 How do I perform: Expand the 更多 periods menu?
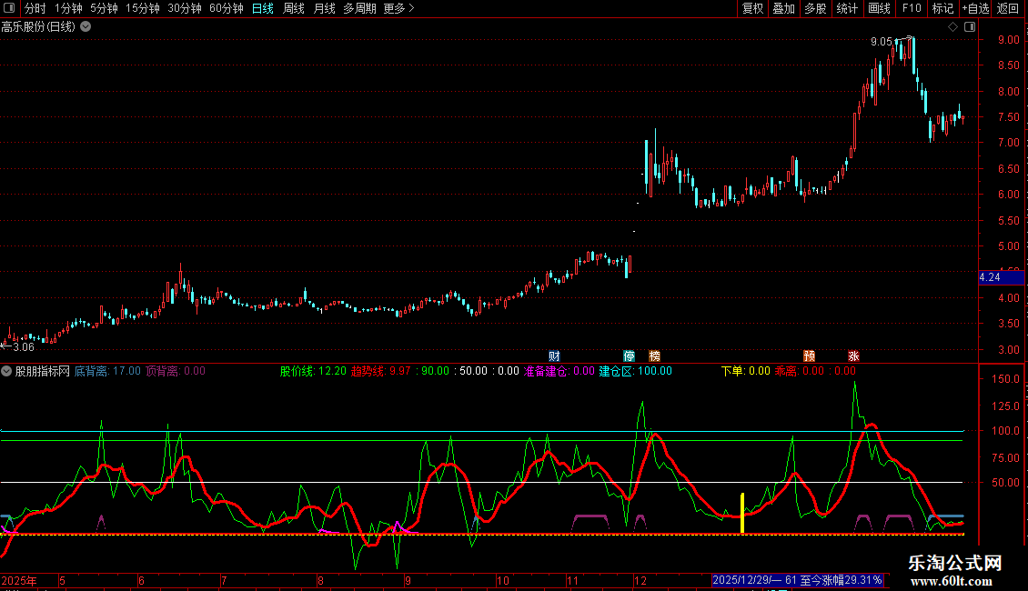click(x=398, y=8)
